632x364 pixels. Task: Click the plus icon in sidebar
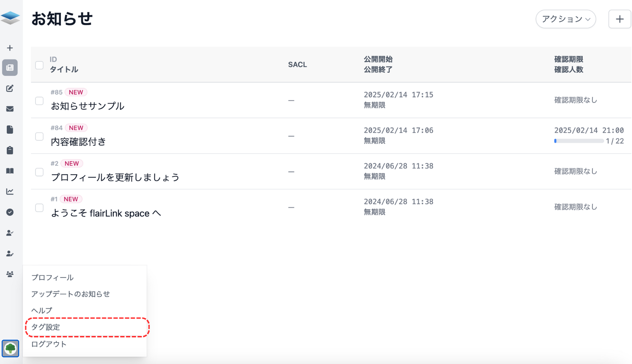pos(10,48)
